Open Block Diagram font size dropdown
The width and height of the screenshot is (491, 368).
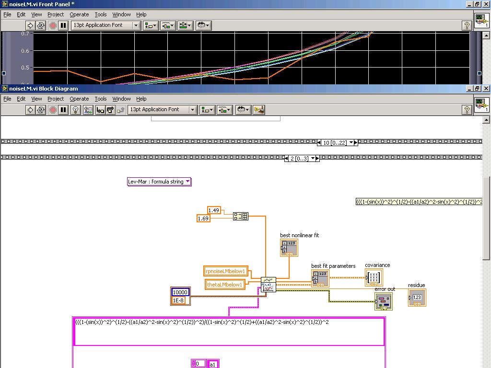[x=193, y=110]
